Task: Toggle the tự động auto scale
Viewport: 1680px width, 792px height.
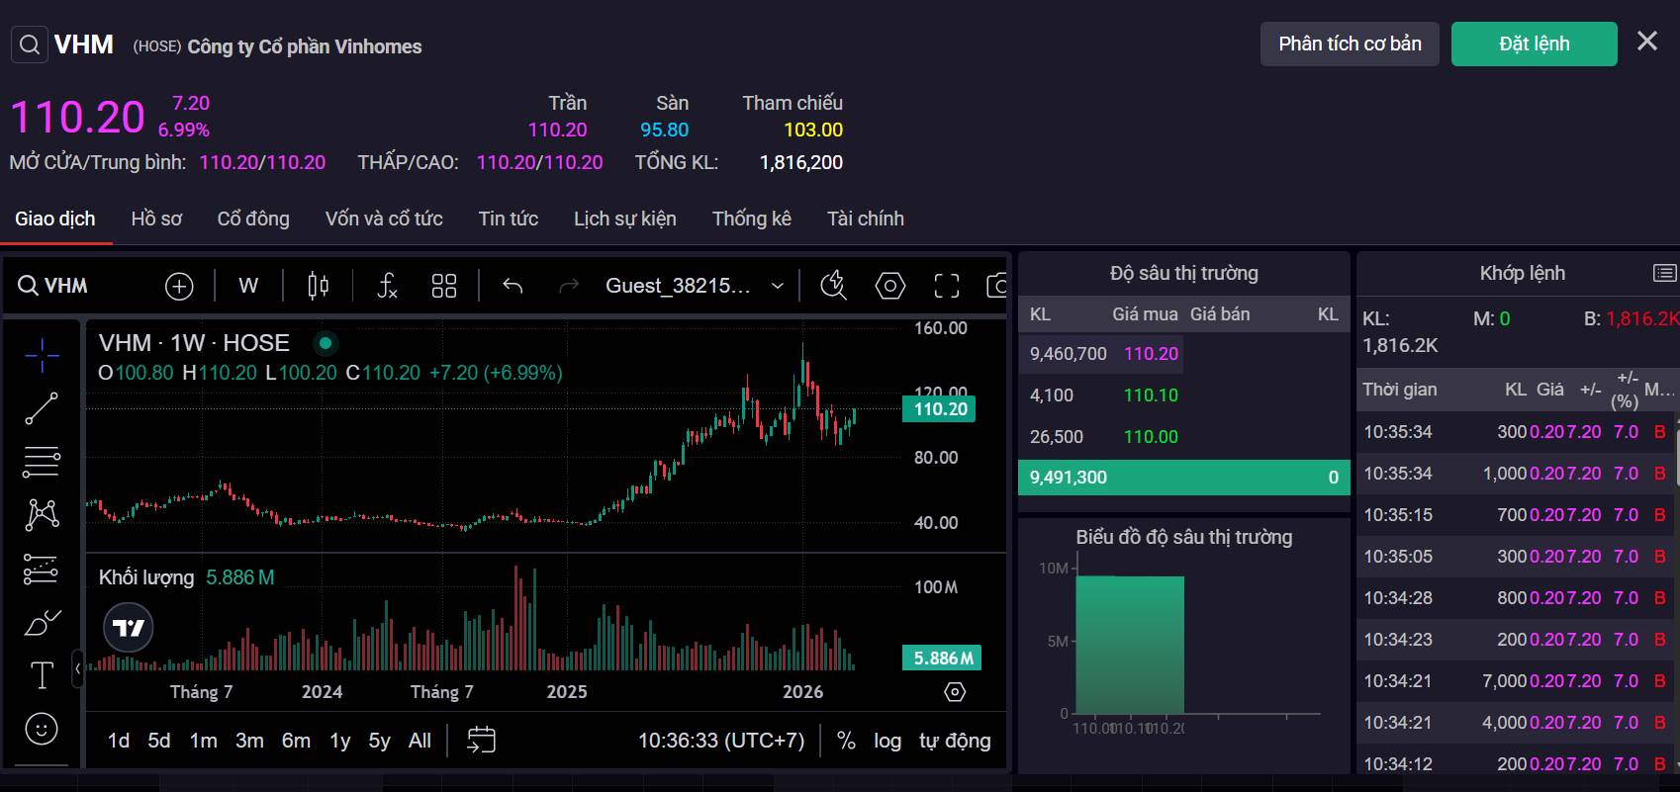Action: coord(955,741)
